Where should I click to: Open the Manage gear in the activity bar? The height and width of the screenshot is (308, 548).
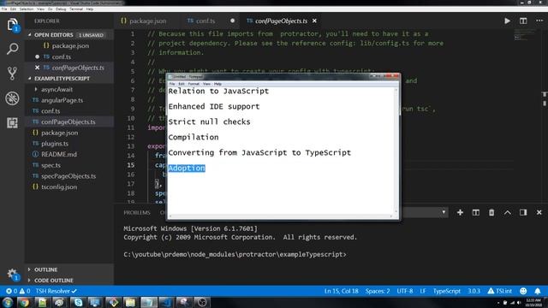tap(12, 274)
